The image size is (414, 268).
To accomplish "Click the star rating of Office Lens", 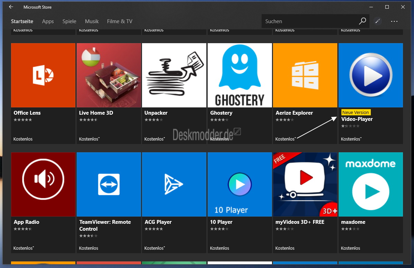I will [23, 120].
